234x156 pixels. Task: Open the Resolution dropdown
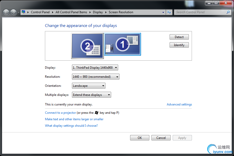pyautogui.click(x=96, y=77)
